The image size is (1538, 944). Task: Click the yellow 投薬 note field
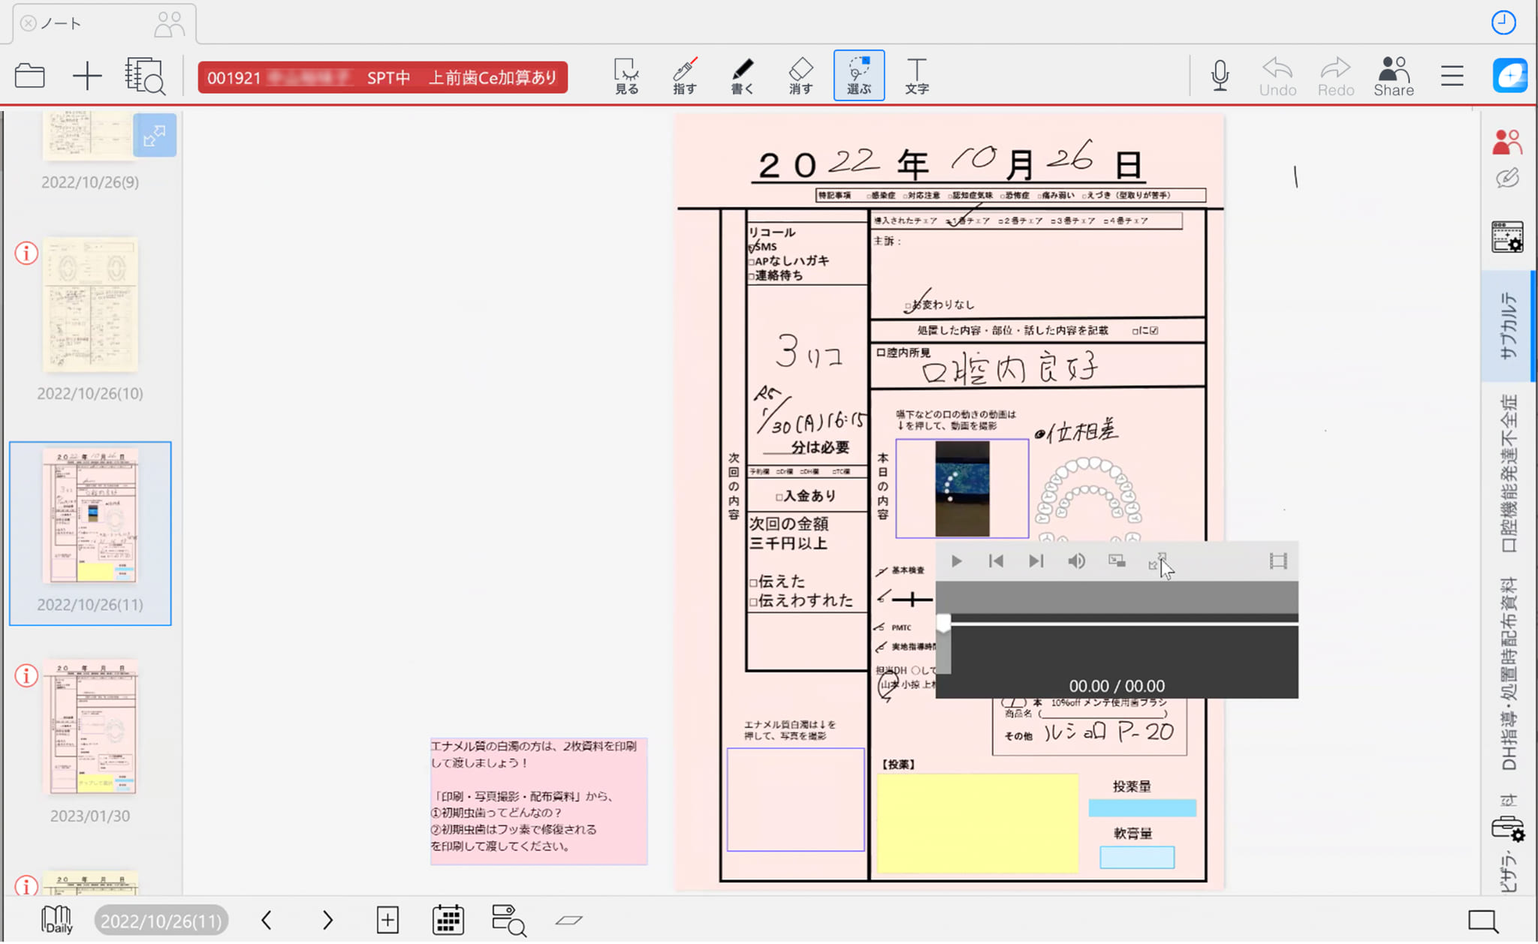[977, 823]
